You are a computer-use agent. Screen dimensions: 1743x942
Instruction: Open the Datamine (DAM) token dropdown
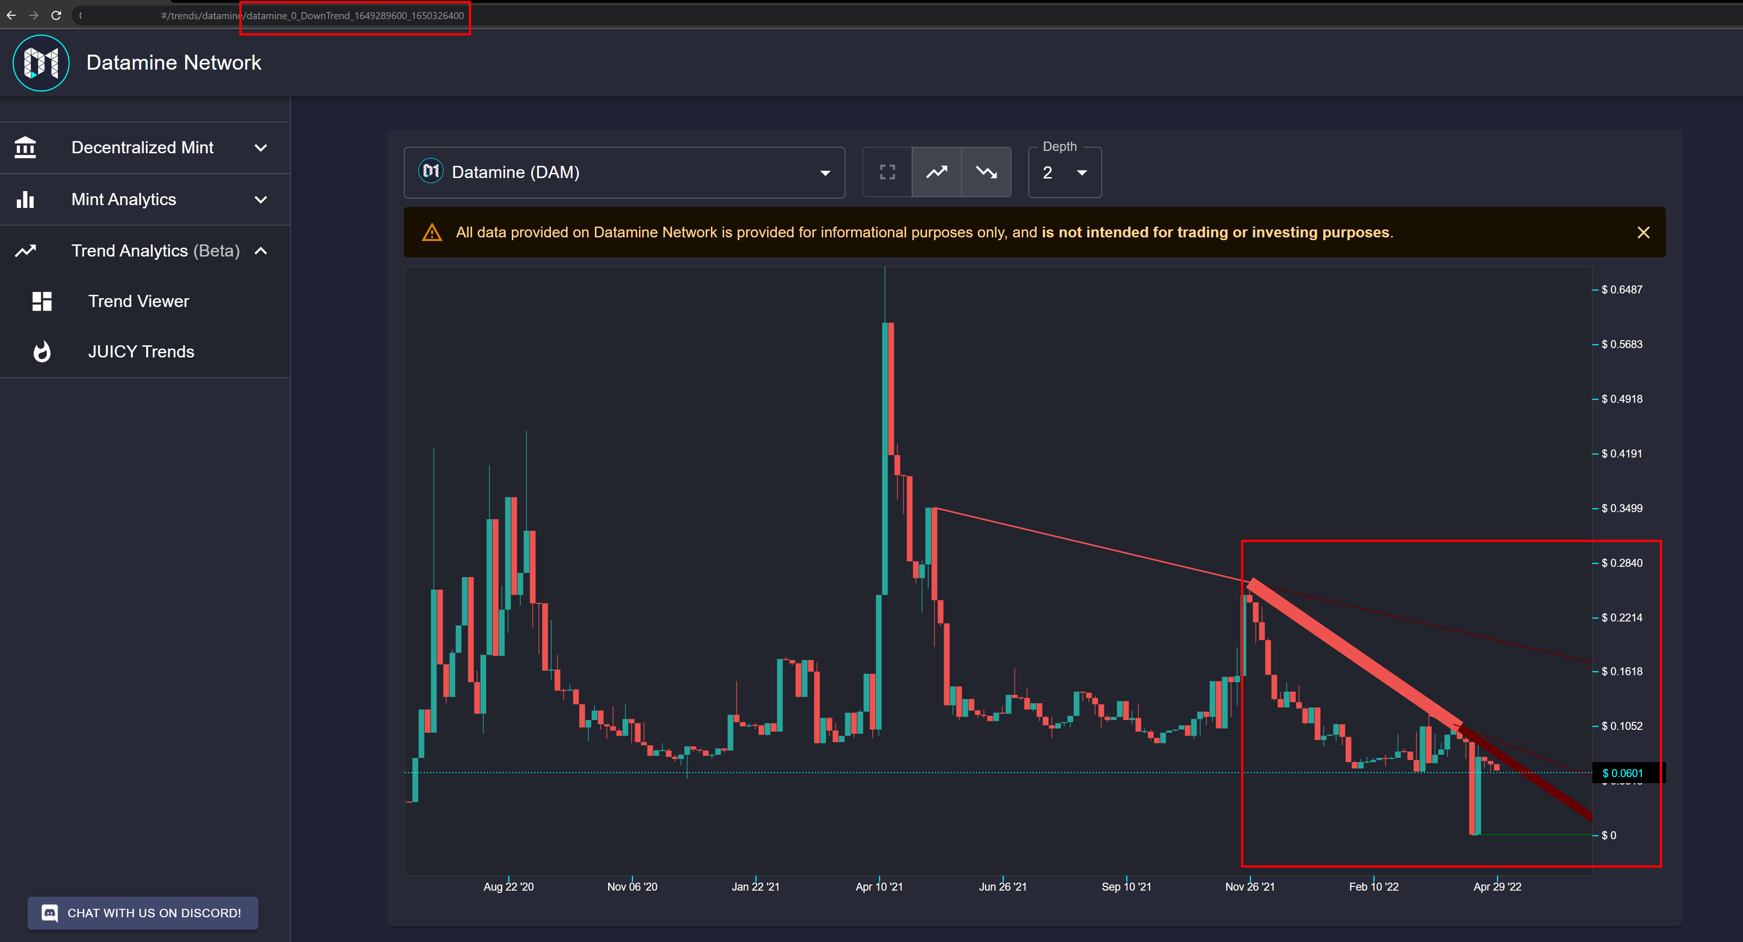[x=624, y=172]
